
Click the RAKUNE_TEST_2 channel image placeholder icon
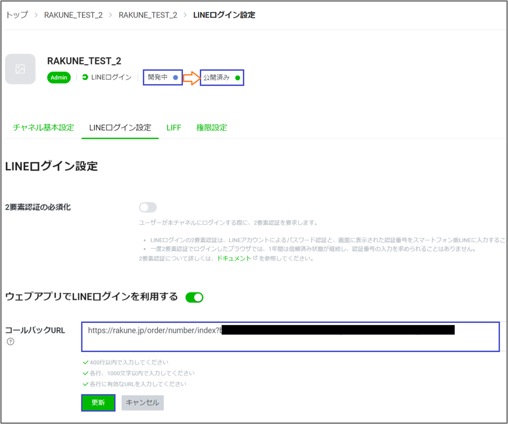coord(20,69)
